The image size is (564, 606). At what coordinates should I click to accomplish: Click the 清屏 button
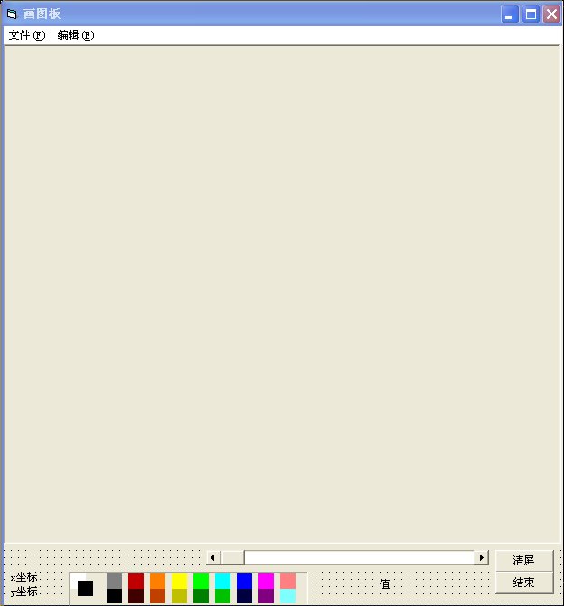tap(523, 561)
